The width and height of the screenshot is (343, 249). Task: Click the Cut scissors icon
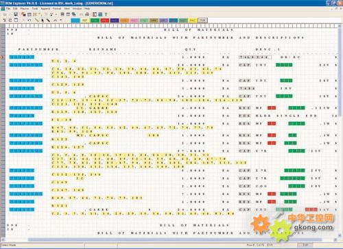tap(4, 21)
